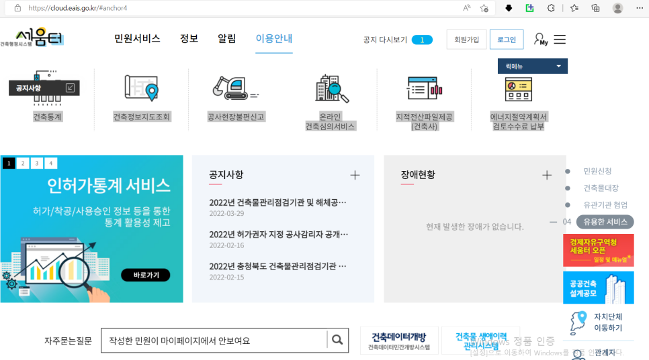Open the hamburger menu icon
649x360 pixels.
point(560,40)
